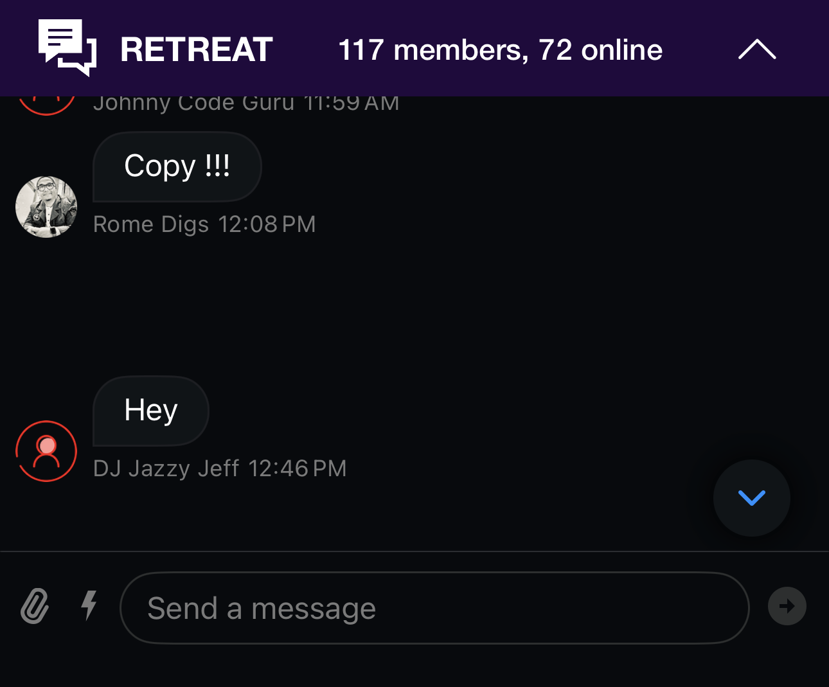Open quick actions with the lightning bolt icon
829x687 pixels.
pos(89,605)
